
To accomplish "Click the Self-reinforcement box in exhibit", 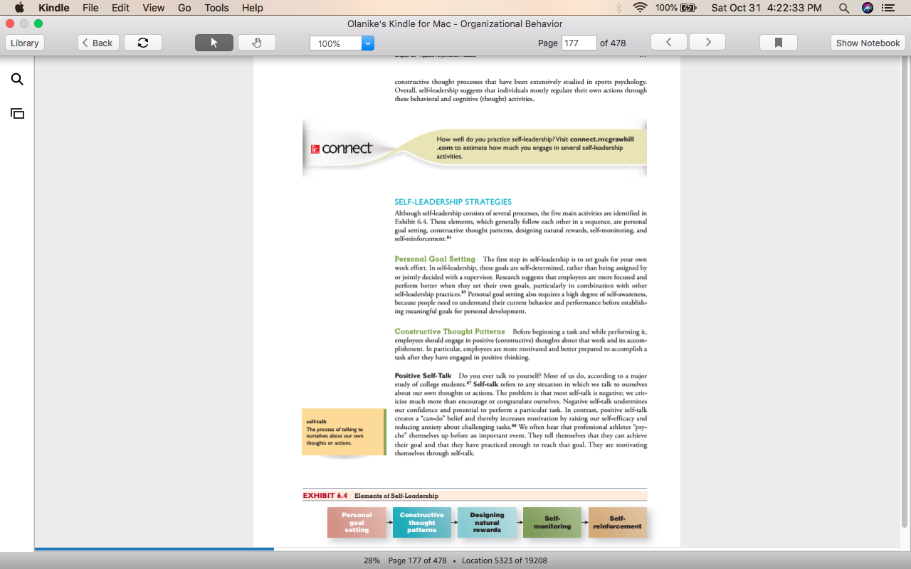I will [x=618, y=523].
